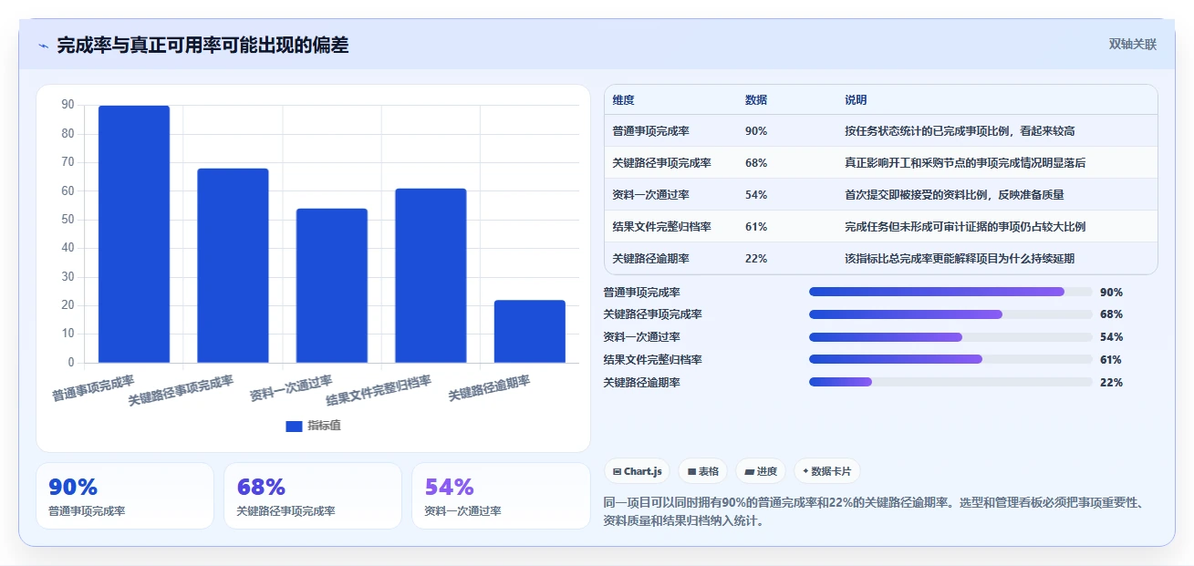Click the 结果文件完整归档率 progress bar
Viewport: 1194px width, 566px height.
pos(950,359)
